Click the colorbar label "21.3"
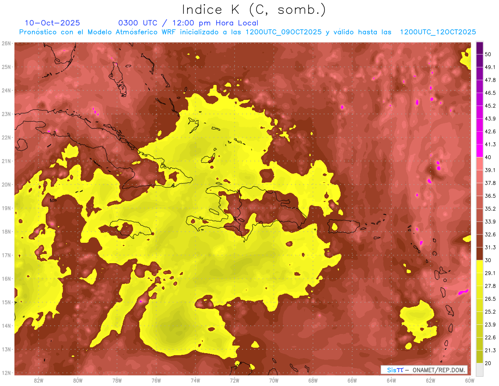The image size is (499, 386). 490,350
